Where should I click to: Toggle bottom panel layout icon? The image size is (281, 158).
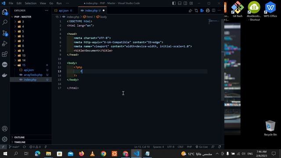pos(180,3)
